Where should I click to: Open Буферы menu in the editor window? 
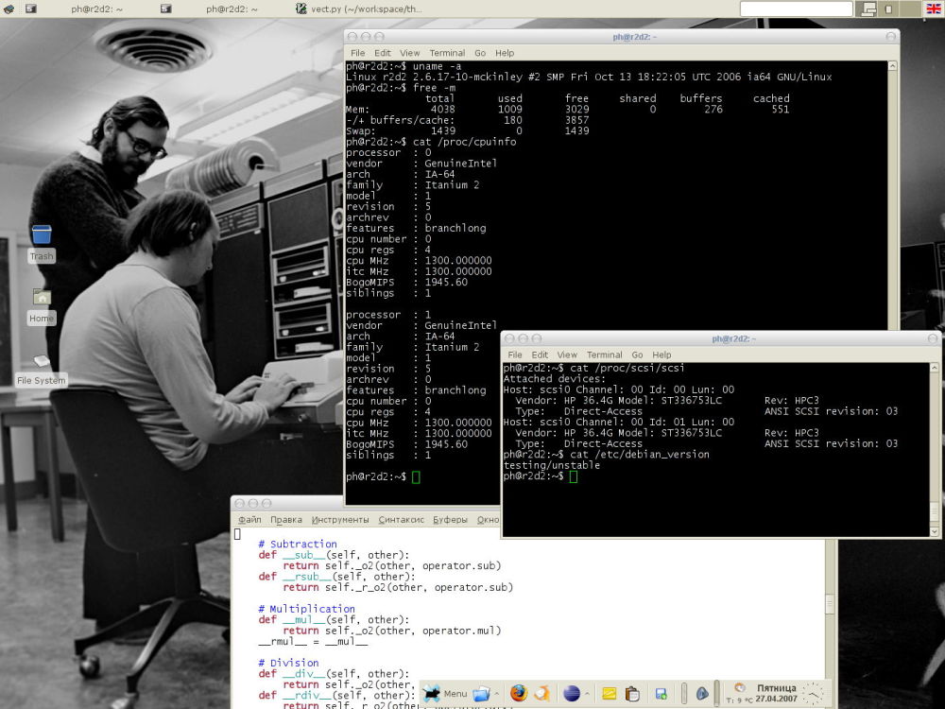click(450, 520)
